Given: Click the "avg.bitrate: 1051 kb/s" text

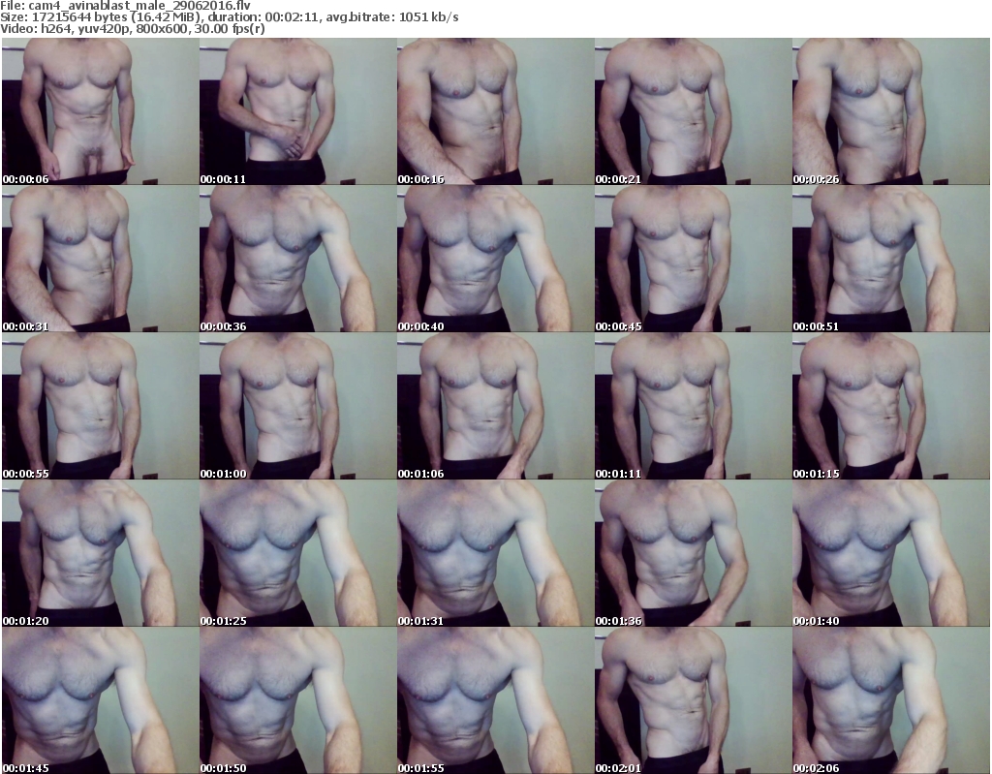Looking at the screenshot, I should coord(392,17).
